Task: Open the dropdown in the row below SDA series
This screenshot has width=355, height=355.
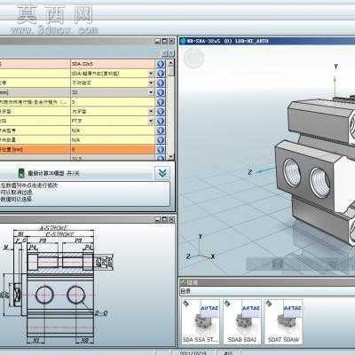Action: 151,83
